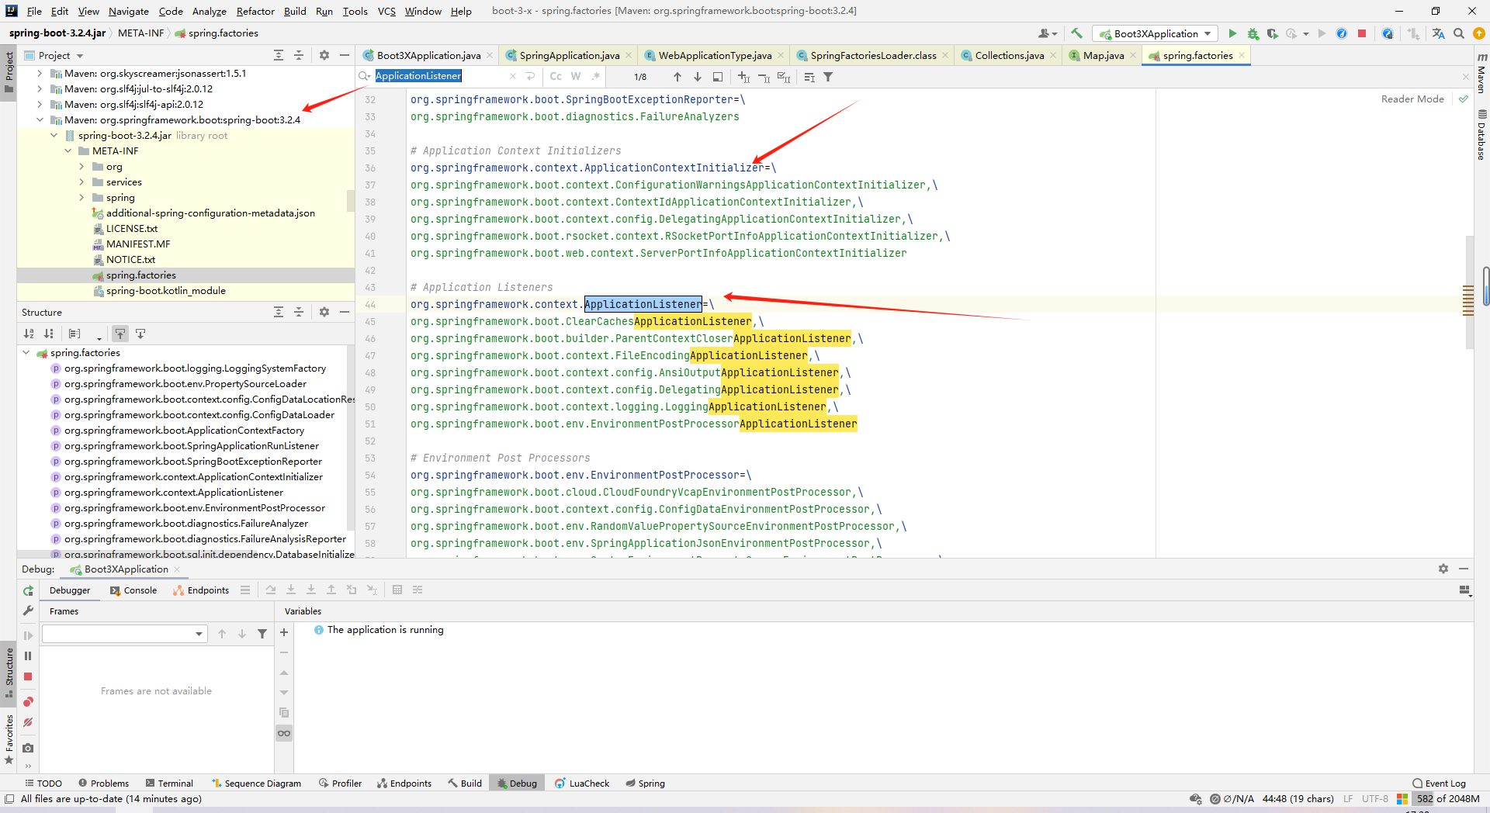Stop debug session red square
Viewport: 1490px width, 813px height.
pyautogui.click(x=28, y=676)
